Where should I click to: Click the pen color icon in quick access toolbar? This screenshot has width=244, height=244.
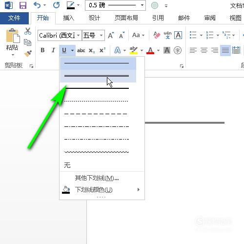click(x=71, y=5)
